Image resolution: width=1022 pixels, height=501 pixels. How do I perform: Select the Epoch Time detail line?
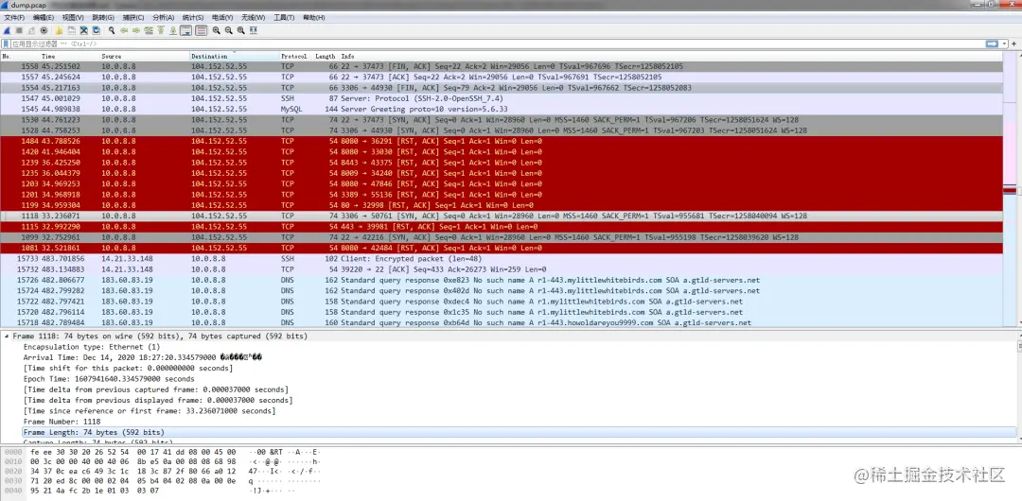click(x=109, y=378)
